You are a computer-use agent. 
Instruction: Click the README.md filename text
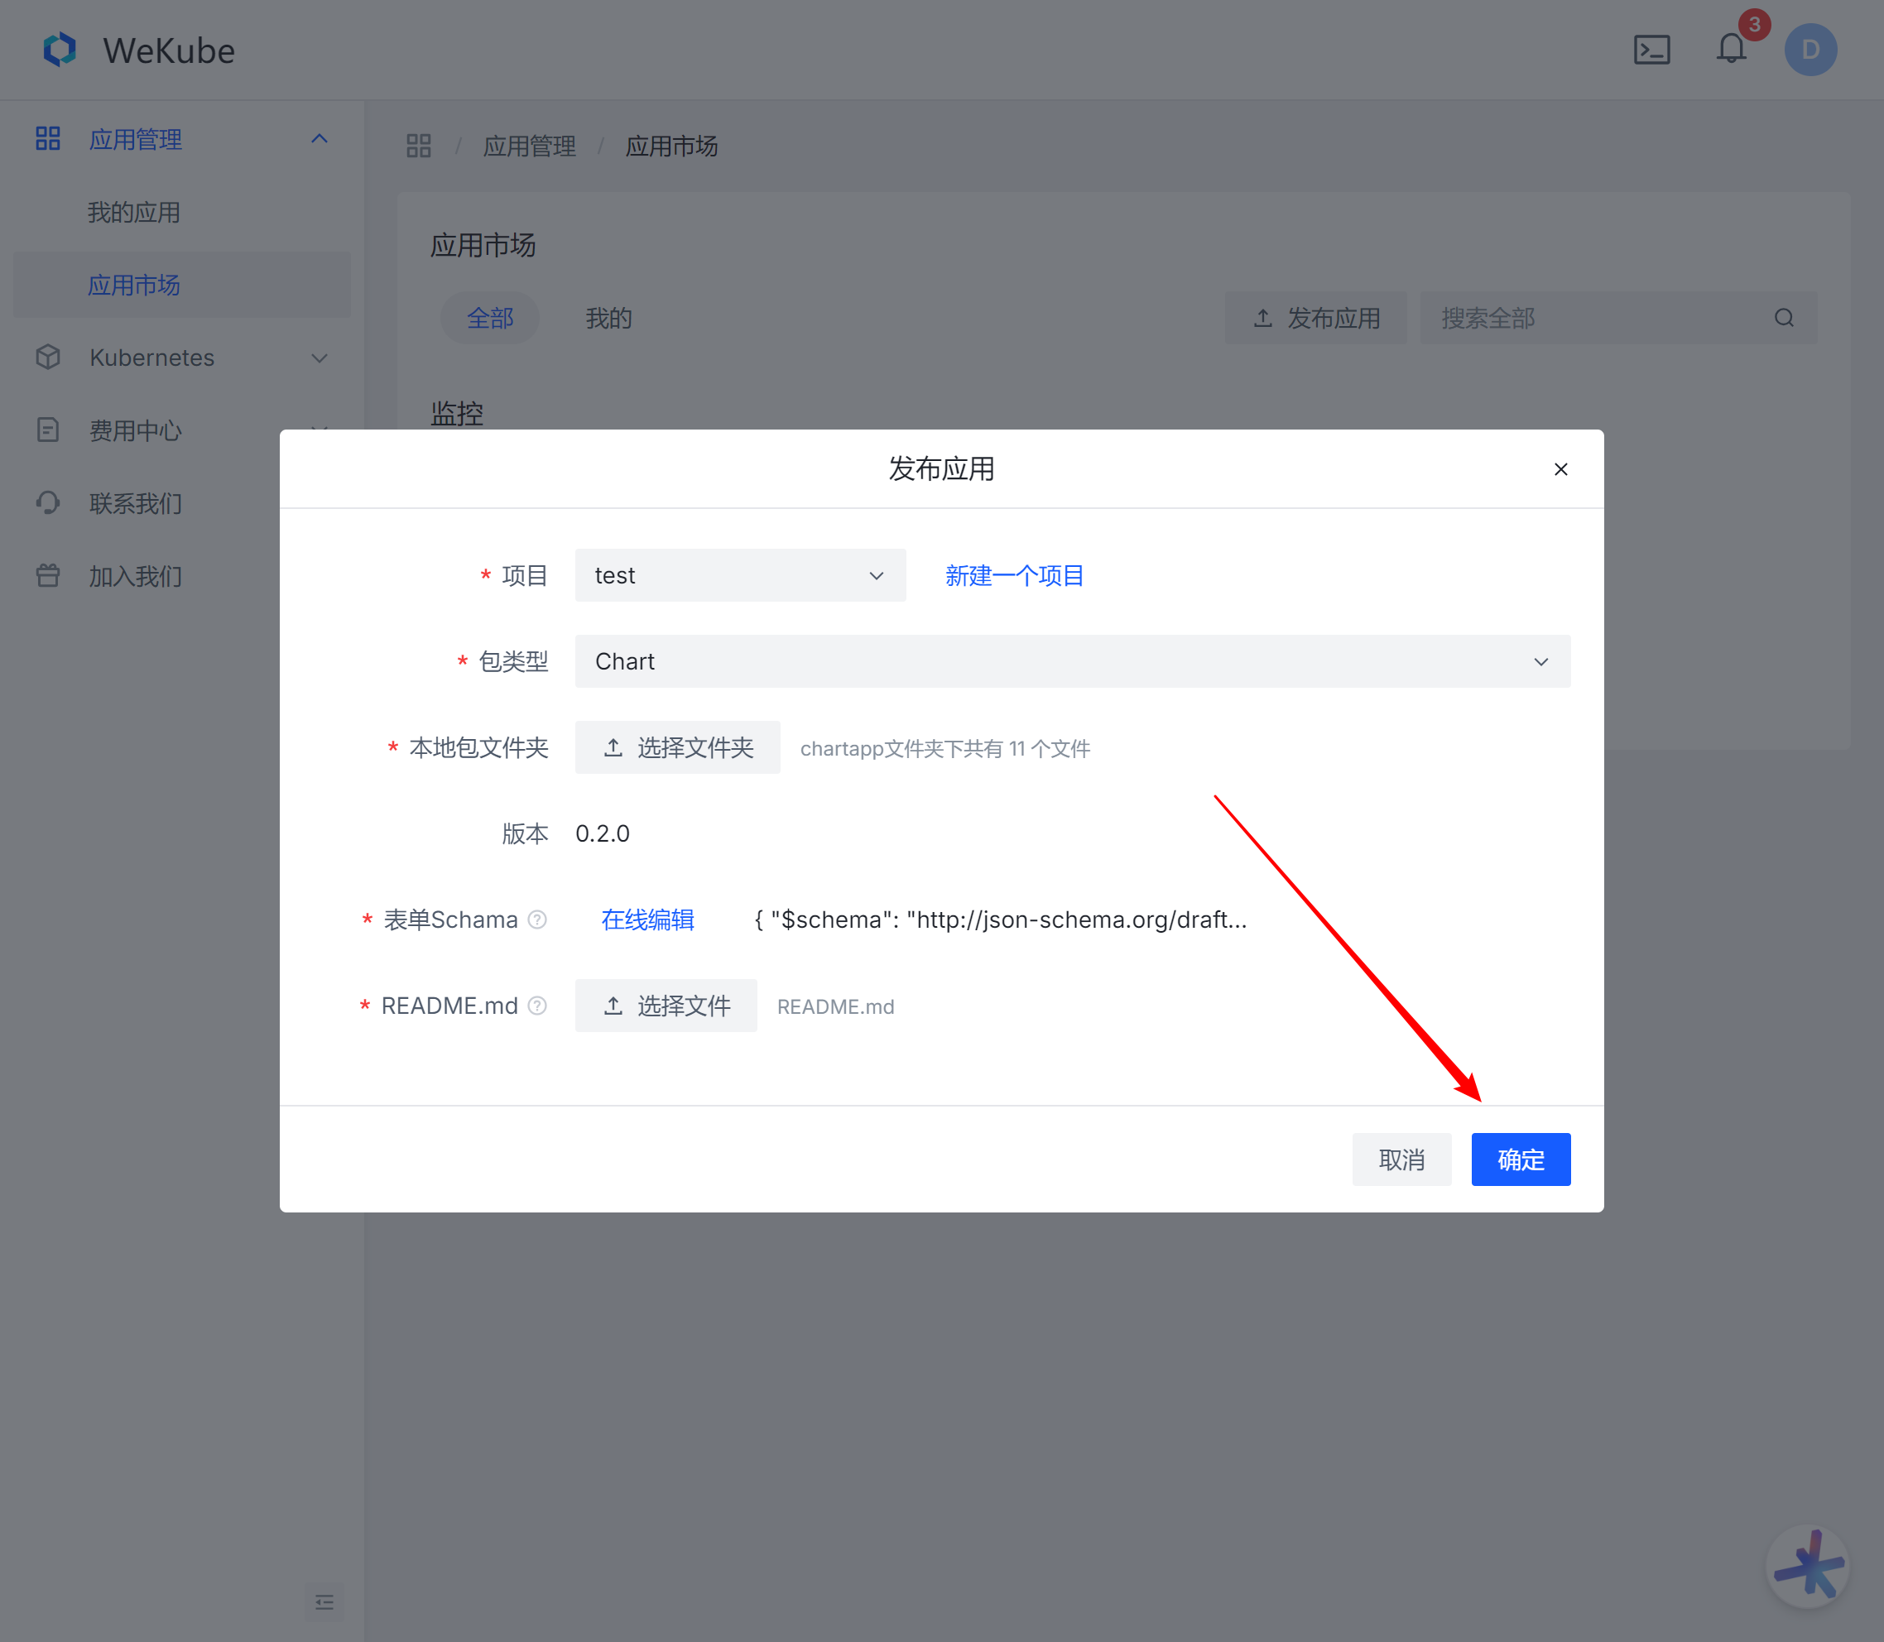(x=834, y=1006)
